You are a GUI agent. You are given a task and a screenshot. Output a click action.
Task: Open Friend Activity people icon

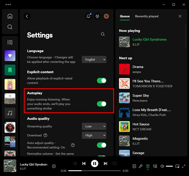coord(97,16)
